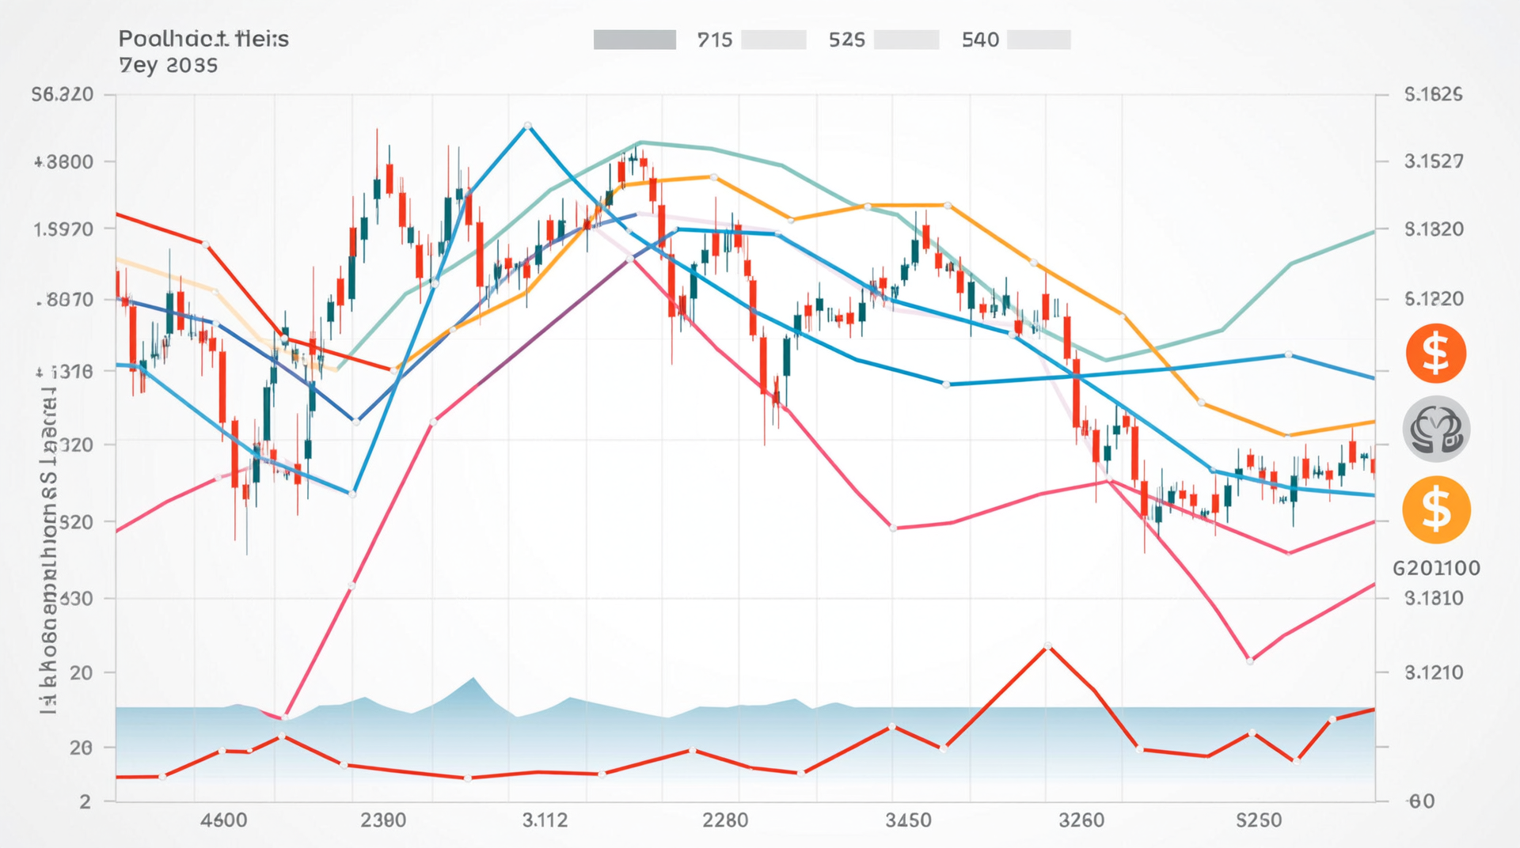Click the red-orange dollar coin icon
Screen dimensions: 1520x848
pyautogui.click(x=1435, y=353)
